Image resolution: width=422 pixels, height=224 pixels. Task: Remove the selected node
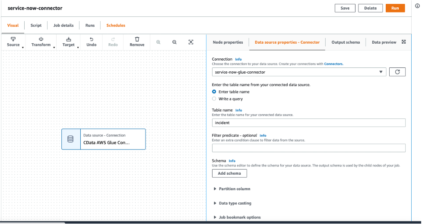[137, 42]
